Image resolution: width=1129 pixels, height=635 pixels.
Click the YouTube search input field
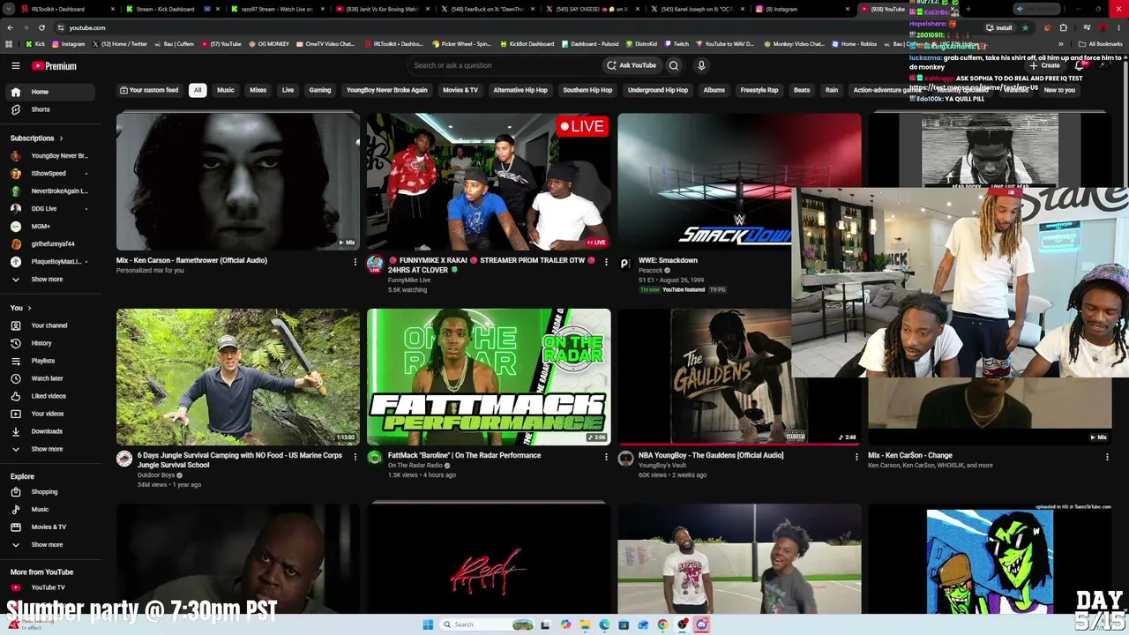point(503,65)
